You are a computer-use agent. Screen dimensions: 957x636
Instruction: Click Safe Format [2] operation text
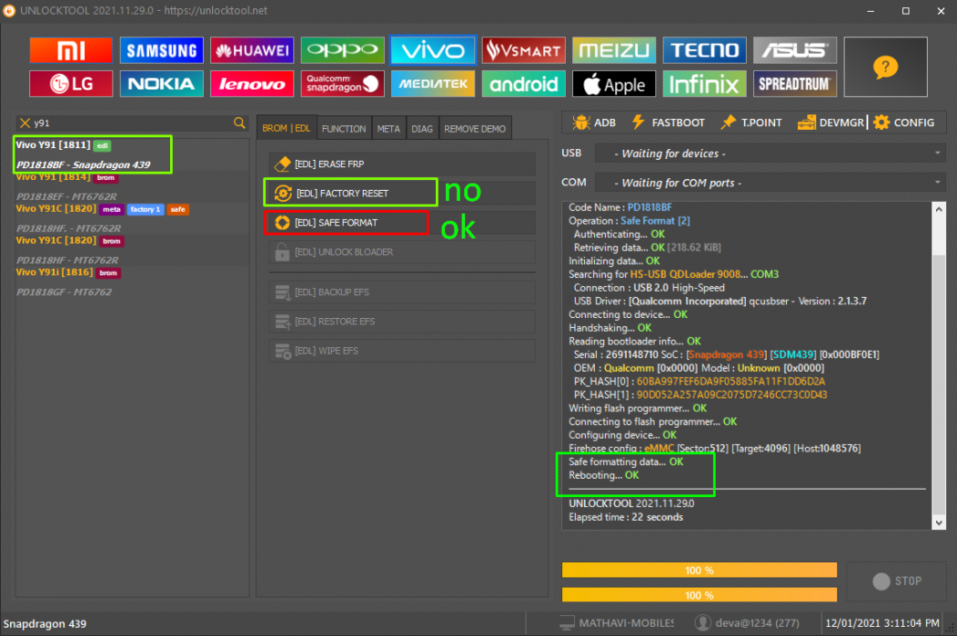click(656, 221)
